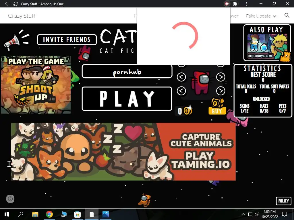Click the PETS 0/7 statistic
The width and height of the screenshot is (294, 220).
tap(283, 108)
